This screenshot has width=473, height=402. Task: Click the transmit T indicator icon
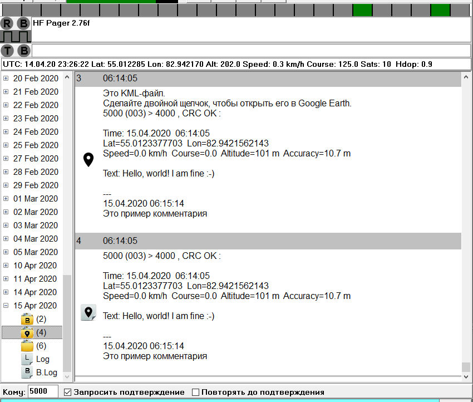[7, 51]
